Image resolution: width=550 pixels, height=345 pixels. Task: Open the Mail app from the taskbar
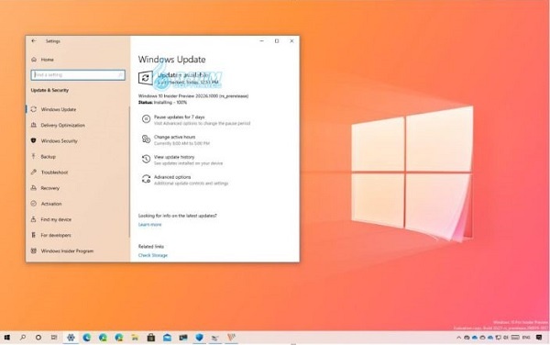(x=168, y=338)
